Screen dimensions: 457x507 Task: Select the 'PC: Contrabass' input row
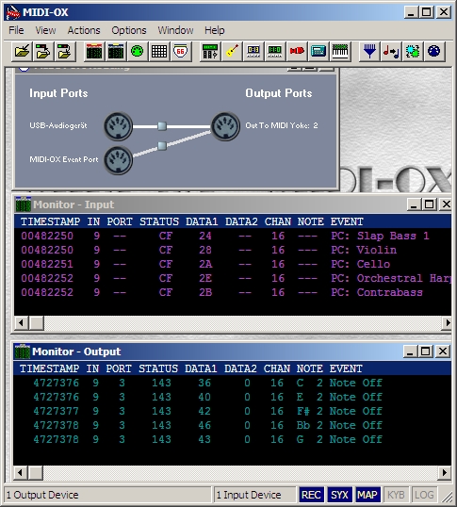point(233,293)
